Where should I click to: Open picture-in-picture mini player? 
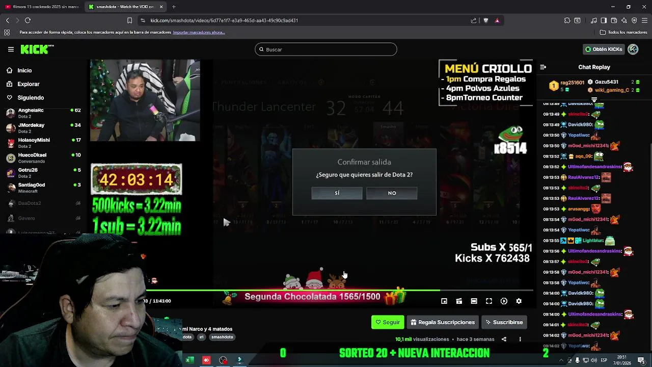tap(444, 301)
